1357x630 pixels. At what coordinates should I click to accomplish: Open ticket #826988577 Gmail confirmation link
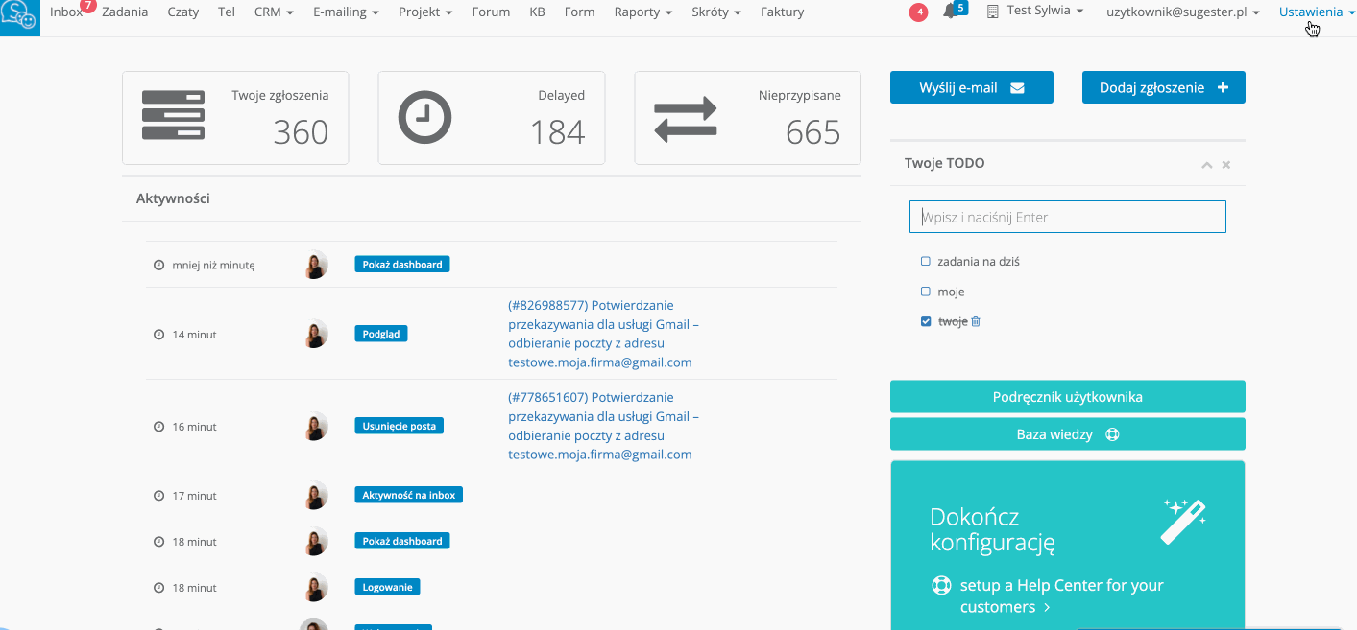[603, 334]
